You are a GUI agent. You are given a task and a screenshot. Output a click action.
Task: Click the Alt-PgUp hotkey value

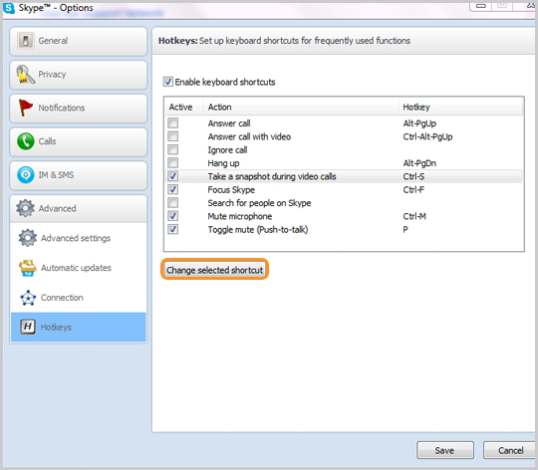[419, 123]
